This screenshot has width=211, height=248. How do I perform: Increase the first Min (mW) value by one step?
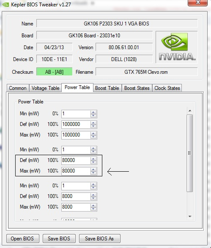click(93, 112)
